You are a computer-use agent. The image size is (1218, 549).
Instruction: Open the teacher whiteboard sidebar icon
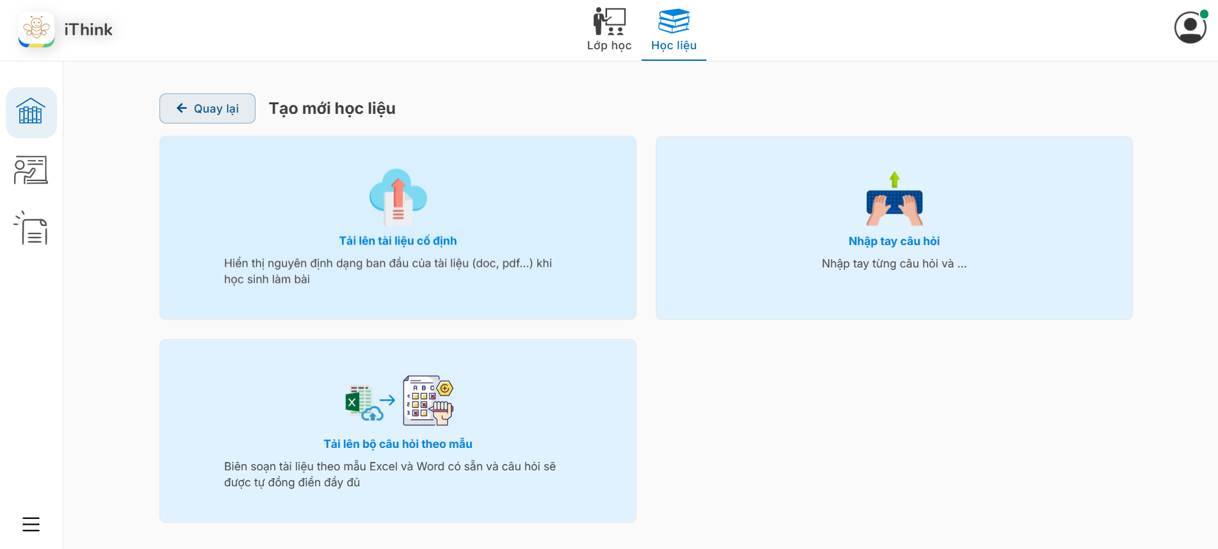[x=31, y=170]
